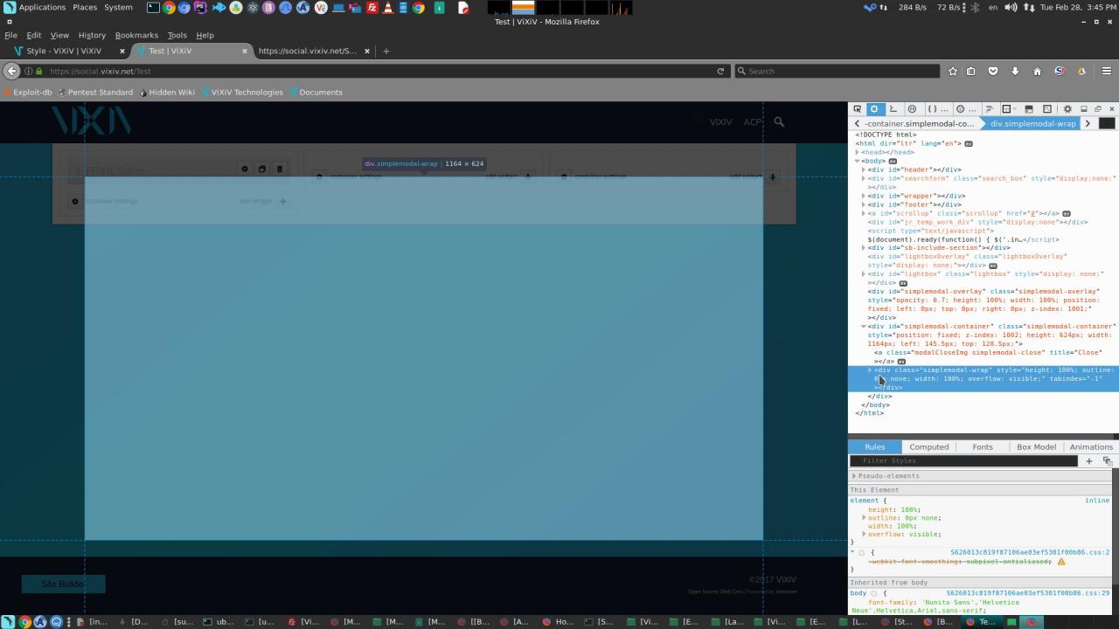Open the Firefox Home page icon
The height and width of the screenshot is (629, 1119).
(x=1037, y=72)
